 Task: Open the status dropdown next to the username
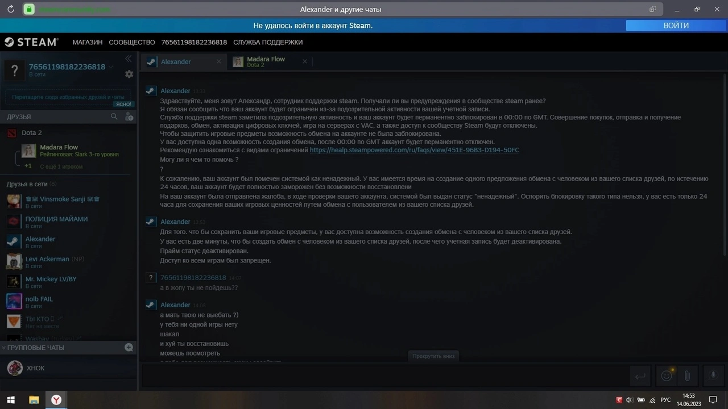[x=111, y=67]
